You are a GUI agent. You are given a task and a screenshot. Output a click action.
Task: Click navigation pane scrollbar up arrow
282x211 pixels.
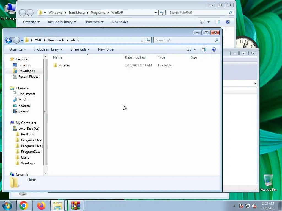pos(45,56)
